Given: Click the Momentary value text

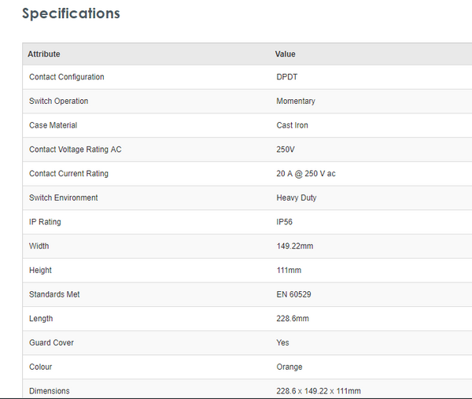Looking at the screenshot, I should [296, 102].
